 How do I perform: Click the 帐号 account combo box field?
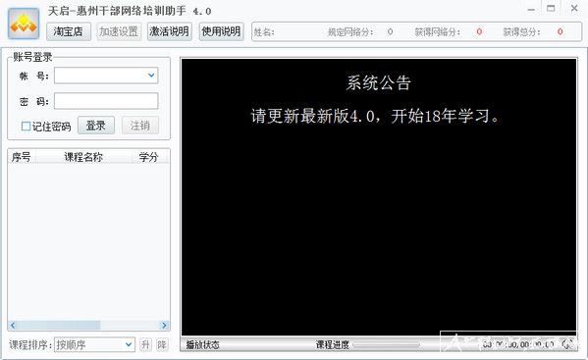(106, 76)
